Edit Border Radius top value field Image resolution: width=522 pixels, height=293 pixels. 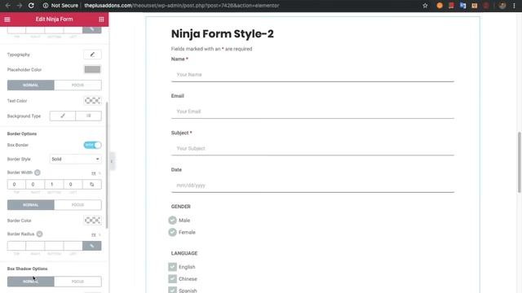(16, 246)
